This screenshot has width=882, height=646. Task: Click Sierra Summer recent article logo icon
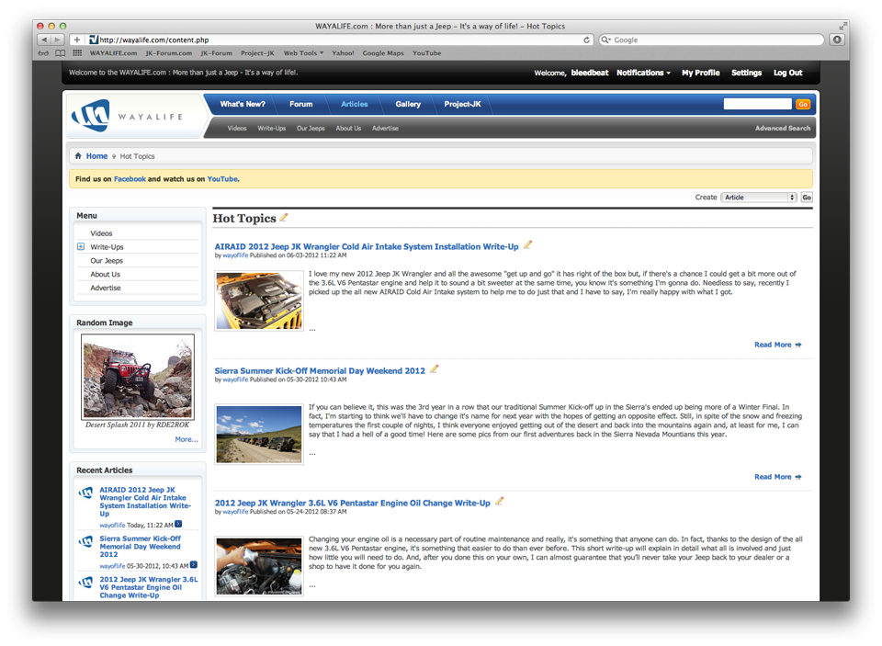pos(86,541)
